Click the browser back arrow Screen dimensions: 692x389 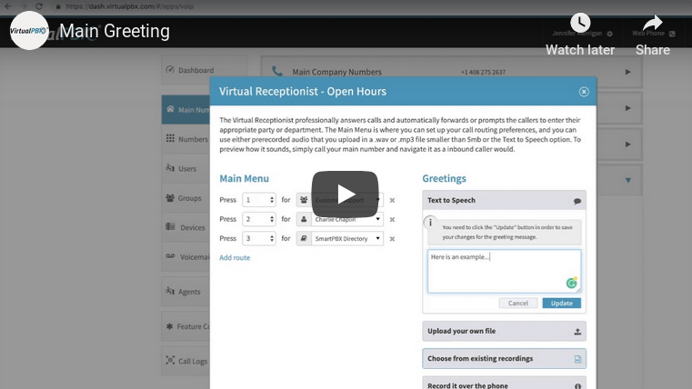point(8,6)
